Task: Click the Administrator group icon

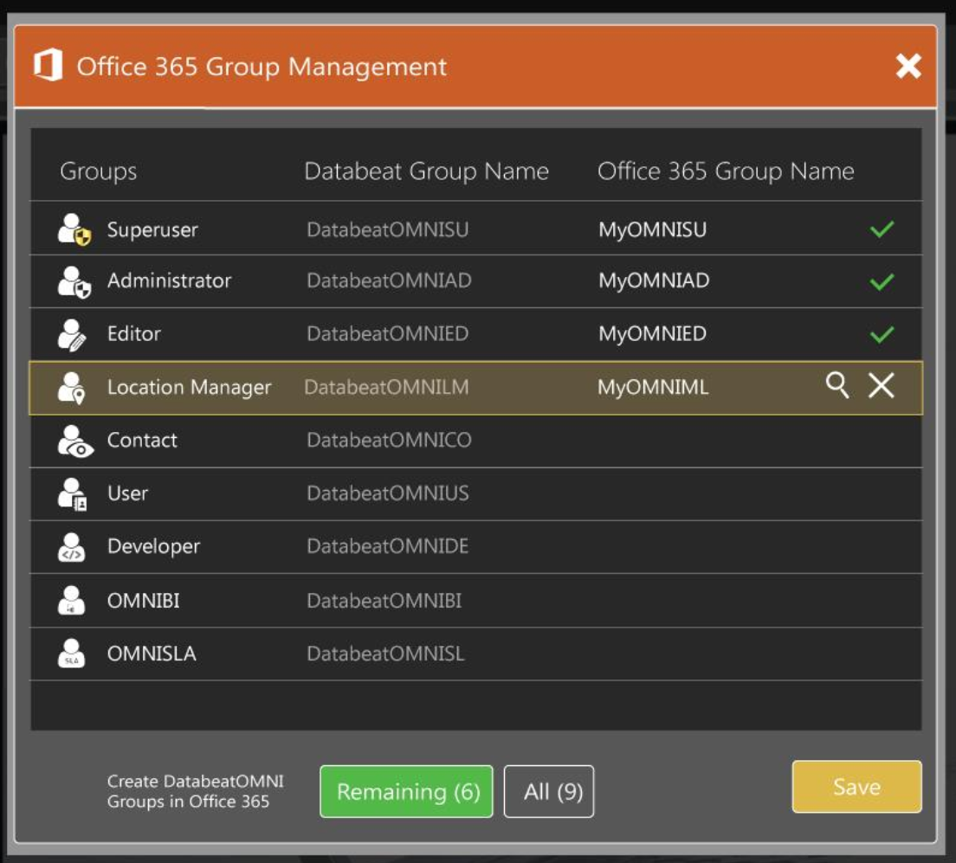Action: tap(74, 281)
